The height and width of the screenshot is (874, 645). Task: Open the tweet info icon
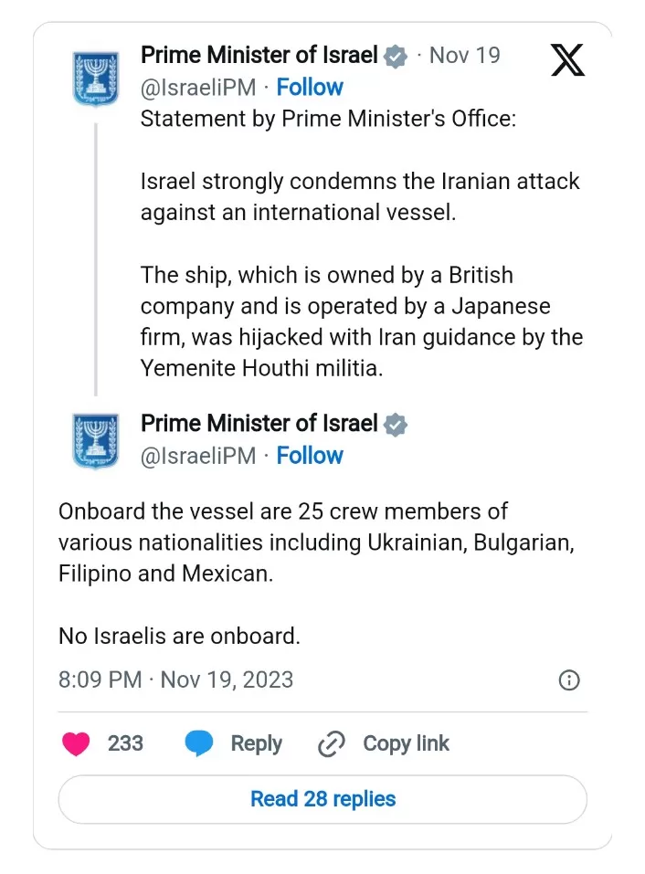click(568, 680)
